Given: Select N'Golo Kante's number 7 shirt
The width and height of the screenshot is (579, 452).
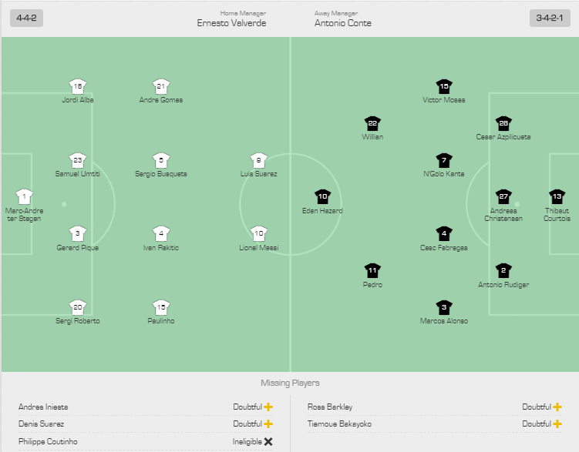Looking at the screenshot, I should [x=444, y=160].
